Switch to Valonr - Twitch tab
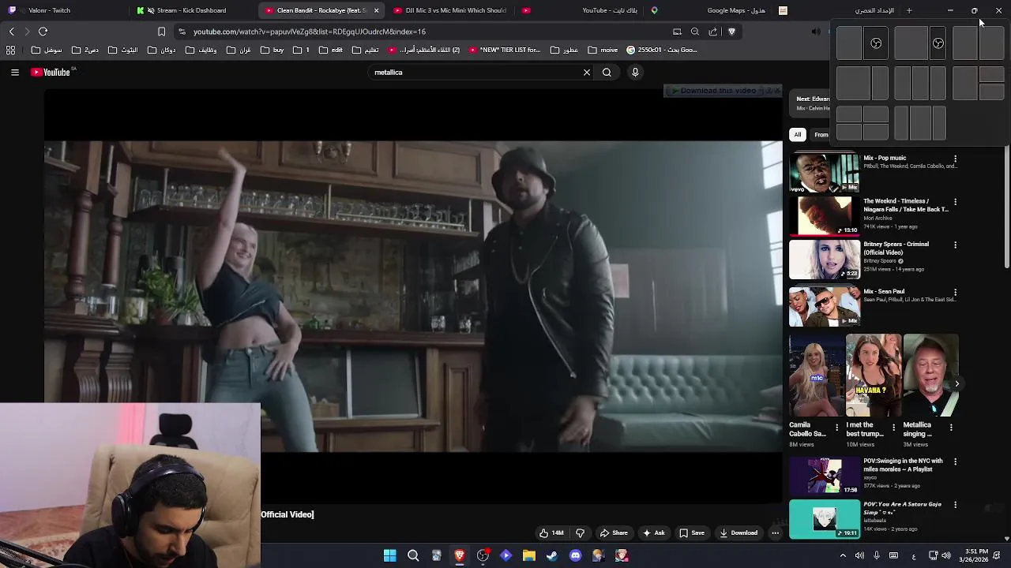 63,10
